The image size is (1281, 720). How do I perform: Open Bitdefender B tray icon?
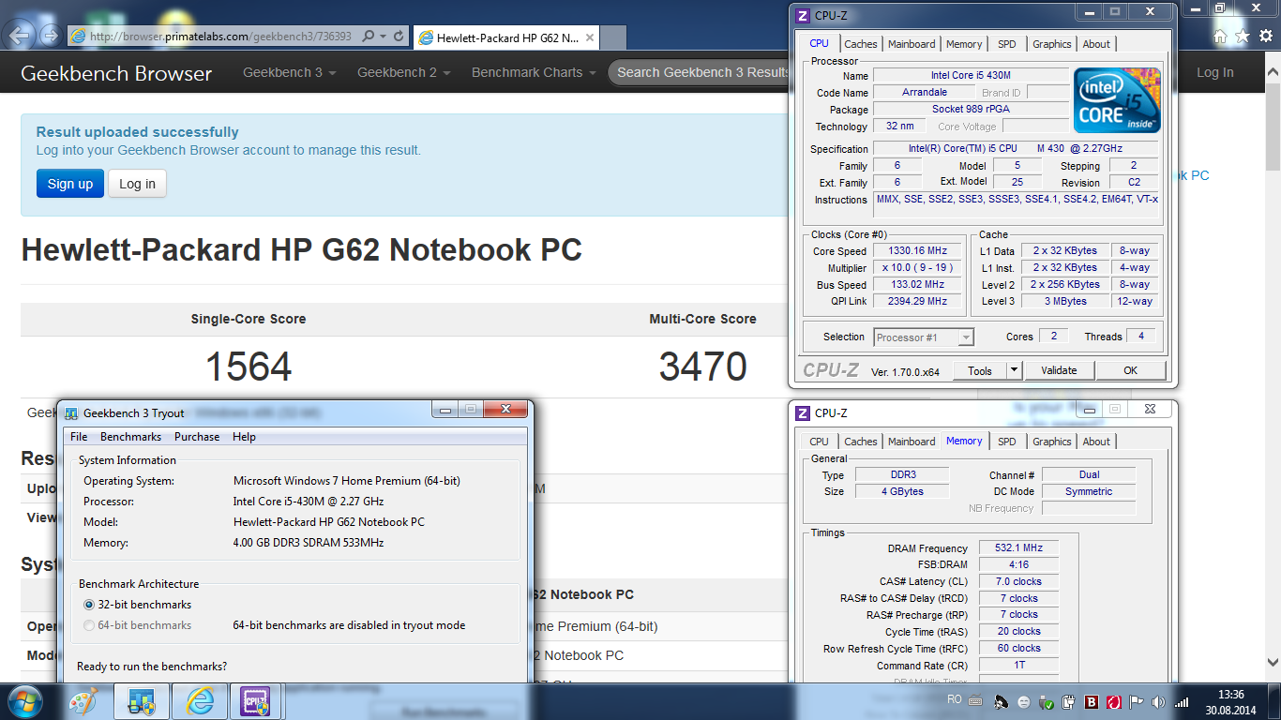click(x=1092, y=700)
